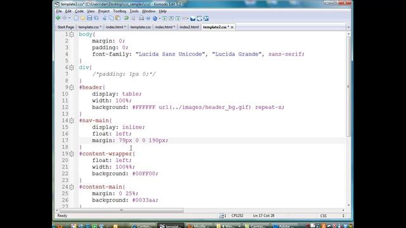Open the Tools menu
This screenshot has height=228, width=406.
click(x=134, y=11)
